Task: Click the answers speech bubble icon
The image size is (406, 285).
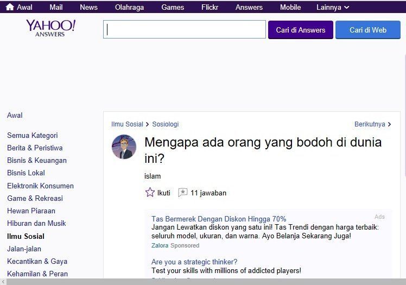Action: click(182, 193)
